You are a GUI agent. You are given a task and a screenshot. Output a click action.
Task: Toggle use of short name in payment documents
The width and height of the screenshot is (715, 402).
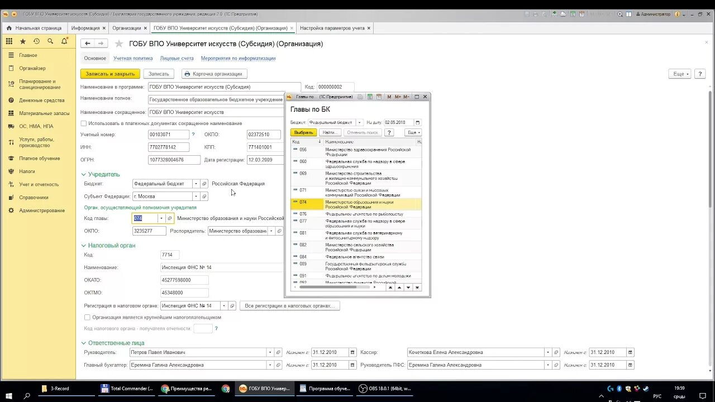[x=84, y=123]
